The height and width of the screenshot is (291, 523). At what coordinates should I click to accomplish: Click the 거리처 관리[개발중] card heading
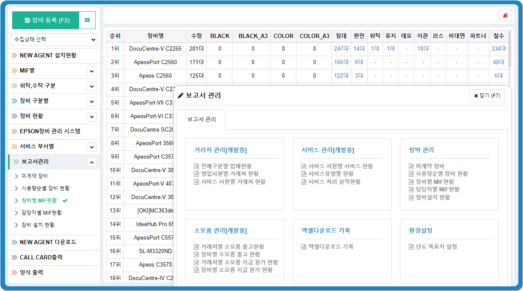pyautogui.click(x=220, y=150)
